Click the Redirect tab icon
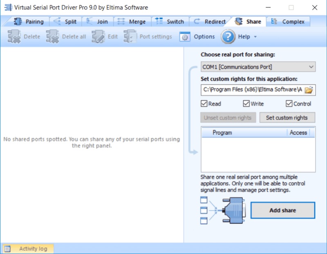 (x=197, y=21)
